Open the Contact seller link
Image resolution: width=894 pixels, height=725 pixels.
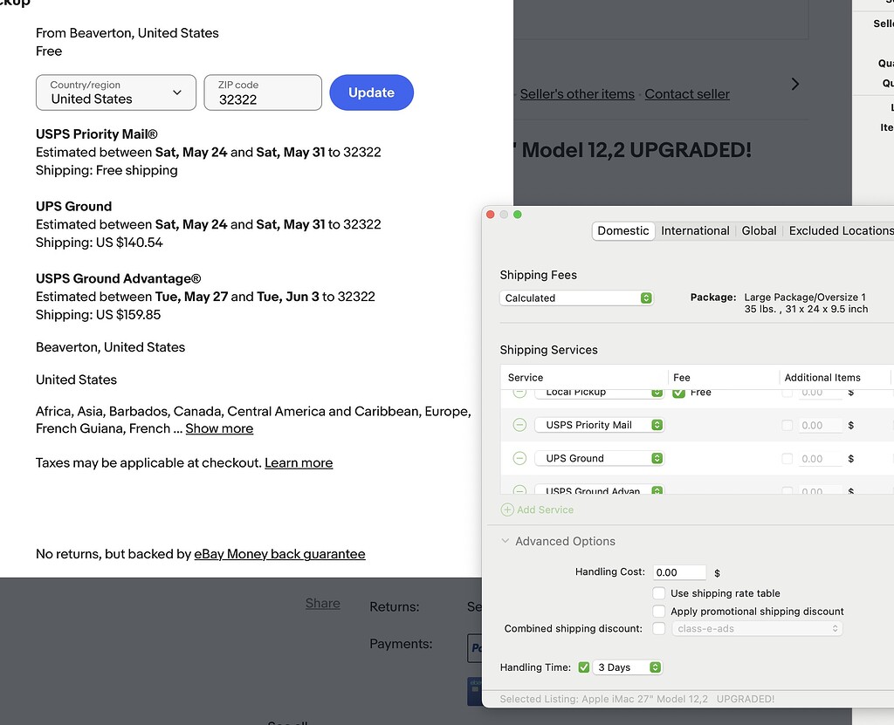click(x=687, y=94)
